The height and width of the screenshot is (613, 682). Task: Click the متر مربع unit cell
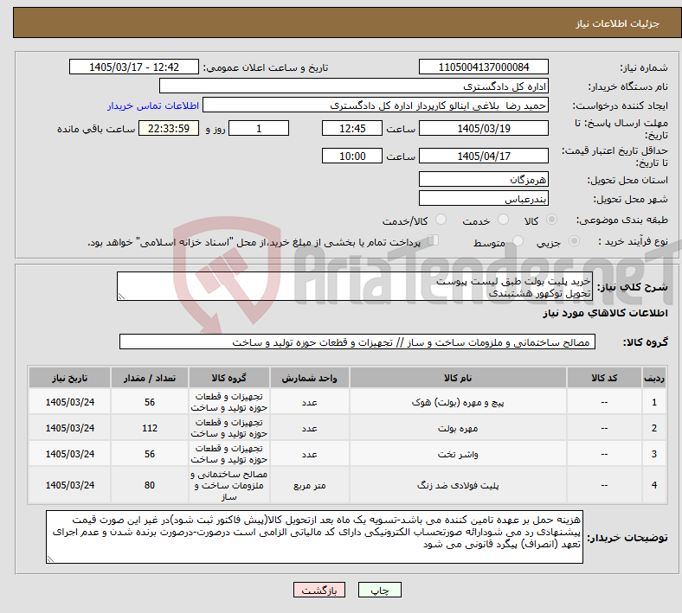coord(309,485)
